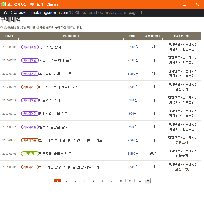Click 캐시아이템 tag beside 파트너 전용 해제 포션
The image size is (204, 200).
30,60
